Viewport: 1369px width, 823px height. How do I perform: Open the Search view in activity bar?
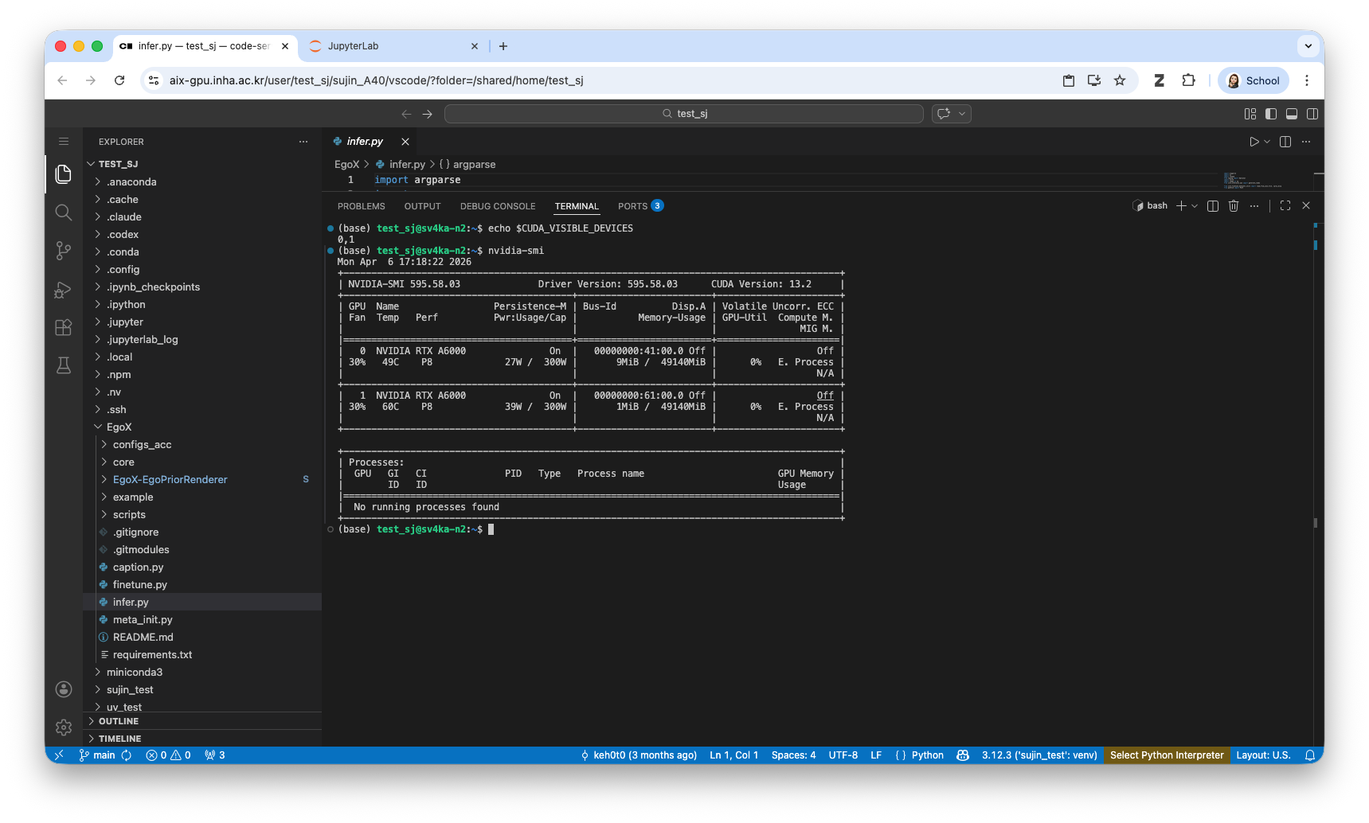pyautogui.click(x=64, y=213)
